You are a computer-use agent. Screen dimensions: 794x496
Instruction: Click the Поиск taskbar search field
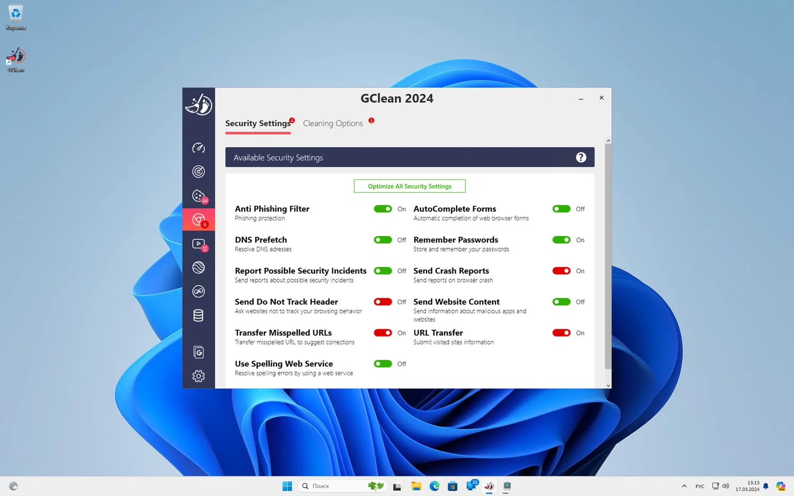pyautogui.click(x=343, y=486)
